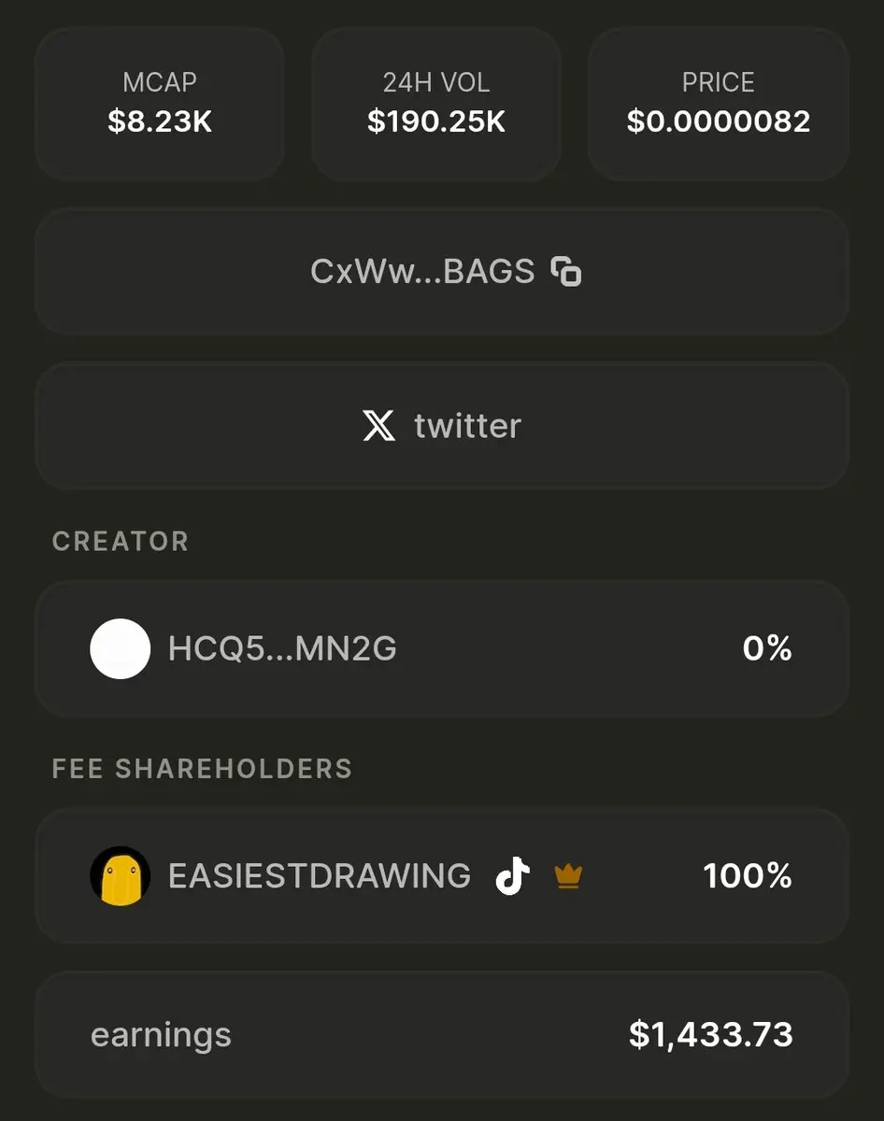Click the $190.25K volume value
Viewport: 884px width, 1121px height.
point(436,122)
